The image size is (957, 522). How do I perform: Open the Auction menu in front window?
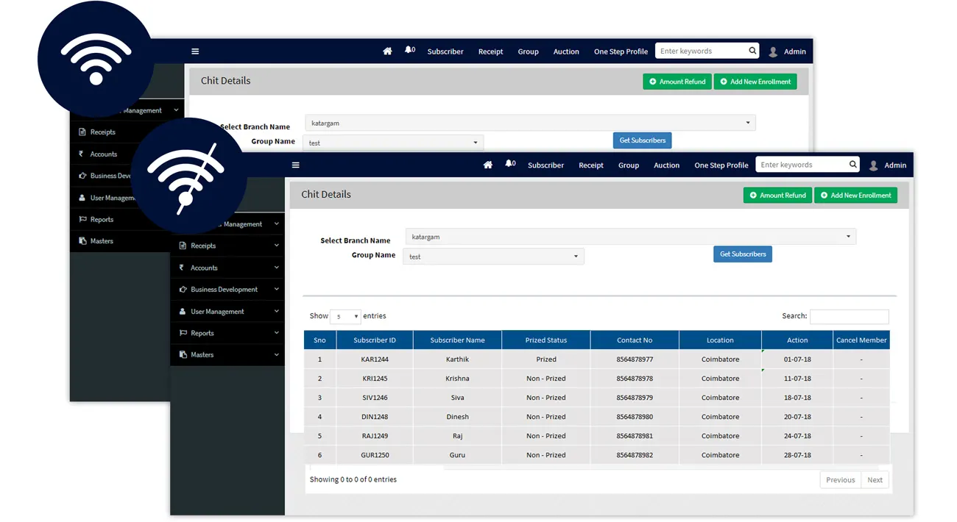[666, 165]
